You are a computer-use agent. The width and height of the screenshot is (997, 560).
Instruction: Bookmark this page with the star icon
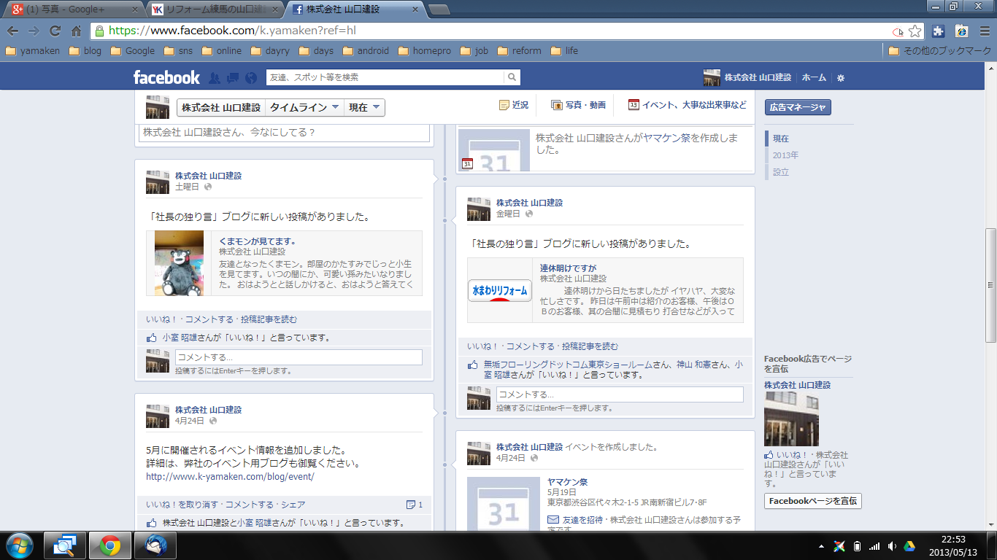coord(915,31)
